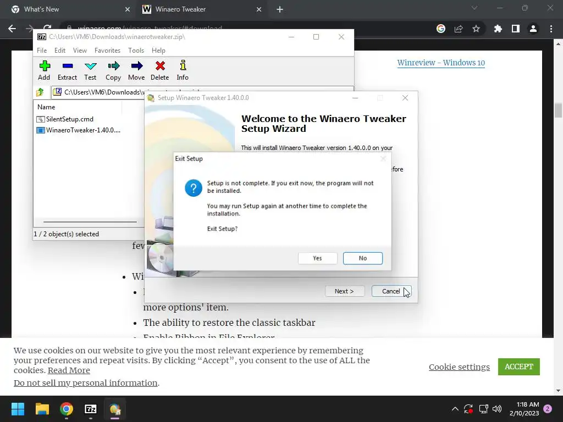Click the Delete icon in 7-Zip
Screen dimensions: 563x422
pyautogui.click(x=160, y=70)
